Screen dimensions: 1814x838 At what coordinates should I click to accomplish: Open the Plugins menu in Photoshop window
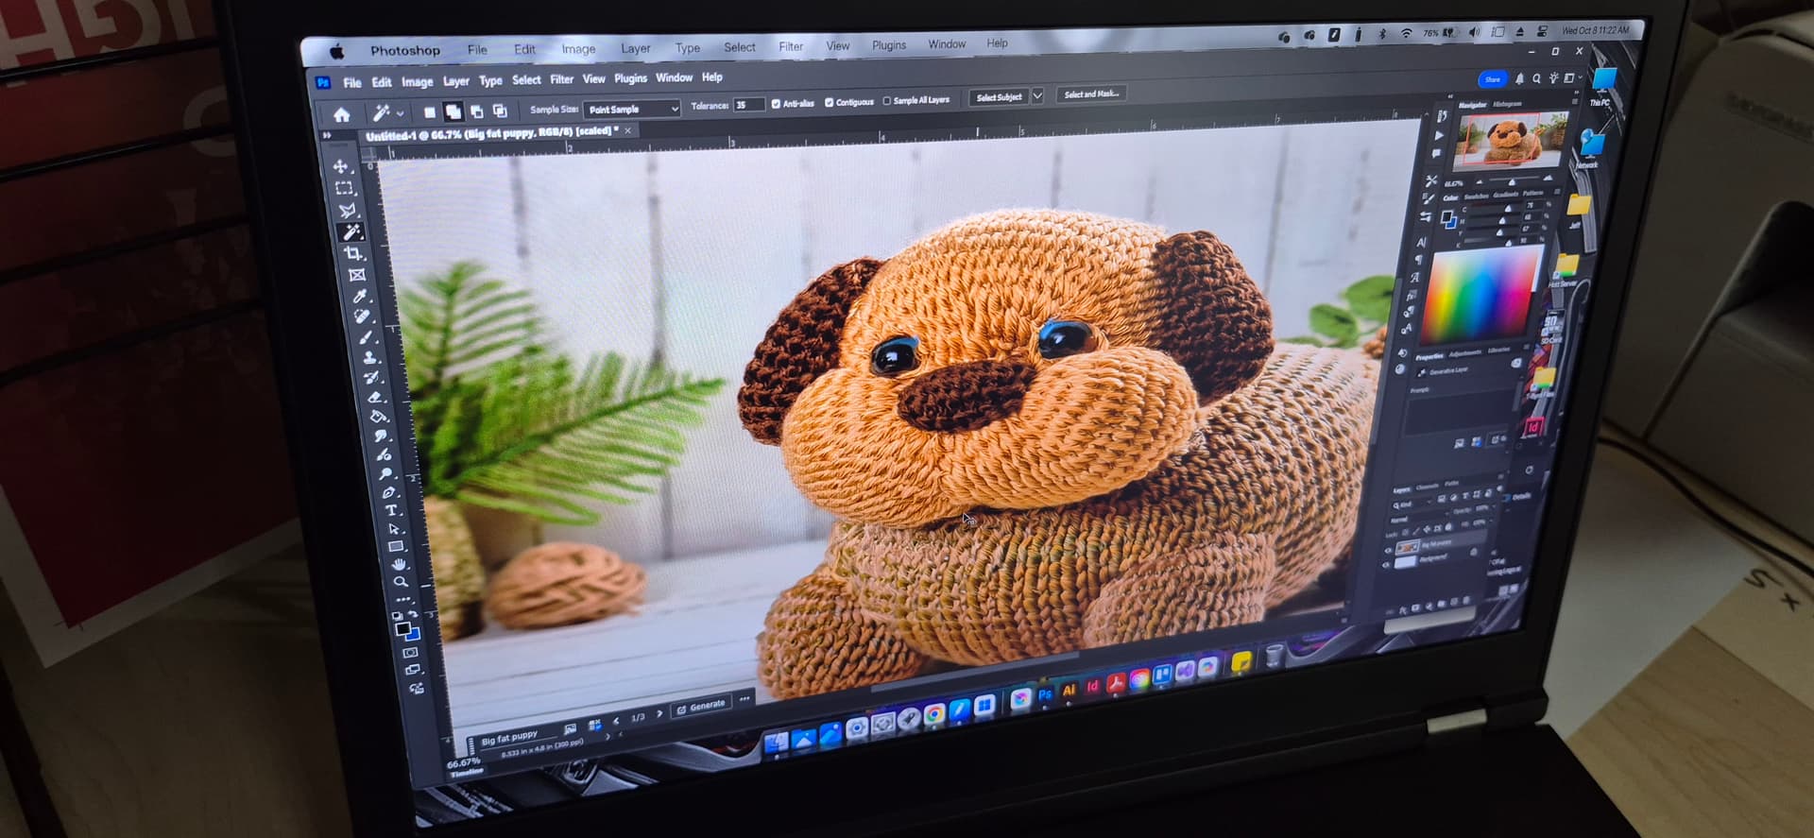click(630, 78)
